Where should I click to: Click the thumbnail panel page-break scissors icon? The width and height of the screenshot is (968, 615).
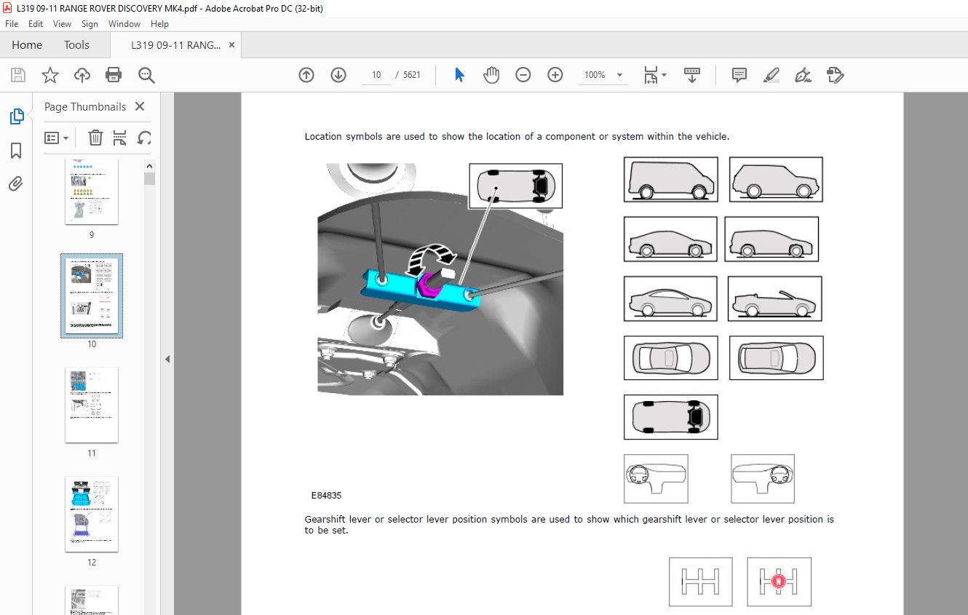pyautogui.click(x=120, y=138)
